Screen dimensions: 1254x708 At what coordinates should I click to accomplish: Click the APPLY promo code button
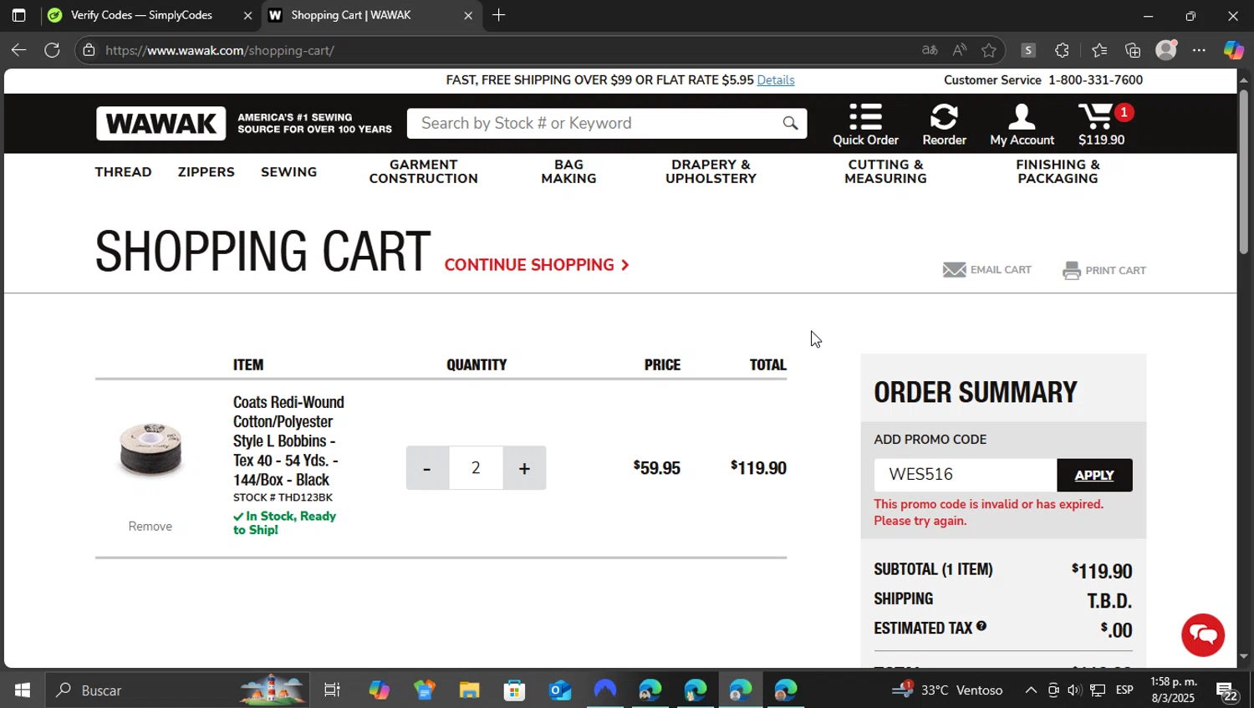[x=1094, y=475]
